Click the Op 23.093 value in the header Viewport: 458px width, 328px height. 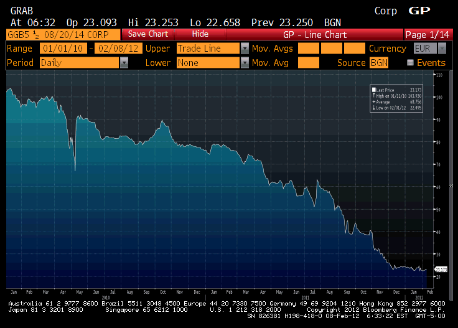[x=91, y=22]
